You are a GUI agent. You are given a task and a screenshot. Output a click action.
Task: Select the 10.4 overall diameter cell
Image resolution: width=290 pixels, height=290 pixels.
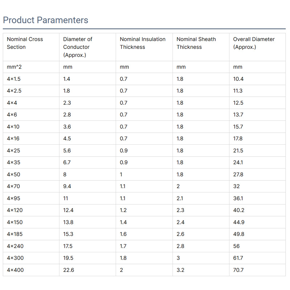pos(238,79)
